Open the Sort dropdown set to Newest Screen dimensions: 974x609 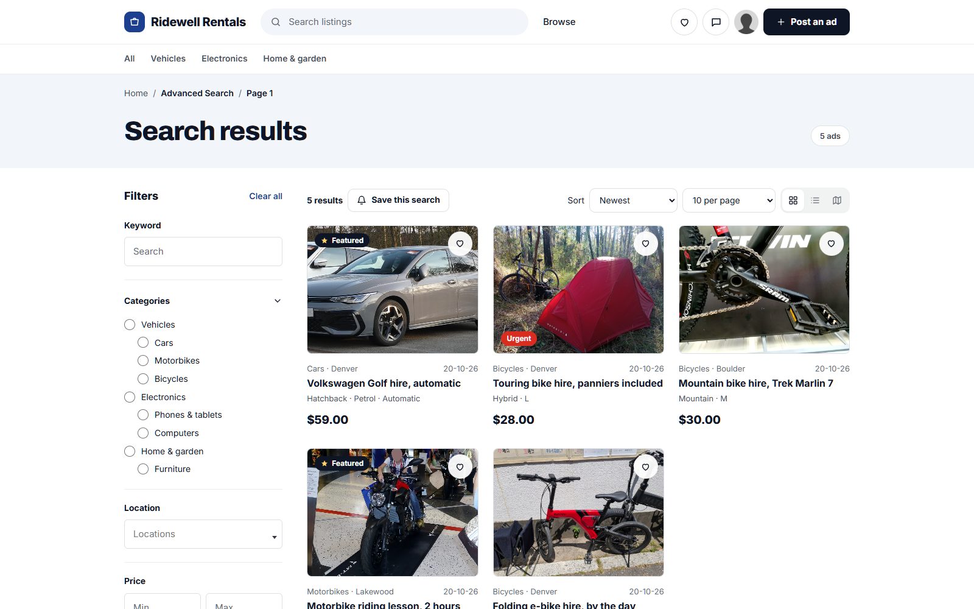click(633, 200)
